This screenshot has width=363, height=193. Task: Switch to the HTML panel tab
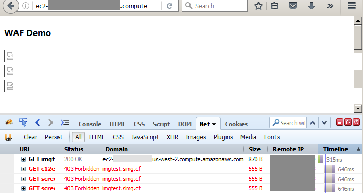[117, 124]
